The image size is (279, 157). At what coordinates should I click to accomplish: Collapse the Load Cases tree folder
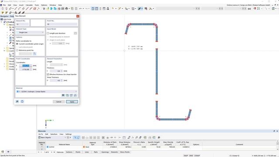[x=5, y=51]
